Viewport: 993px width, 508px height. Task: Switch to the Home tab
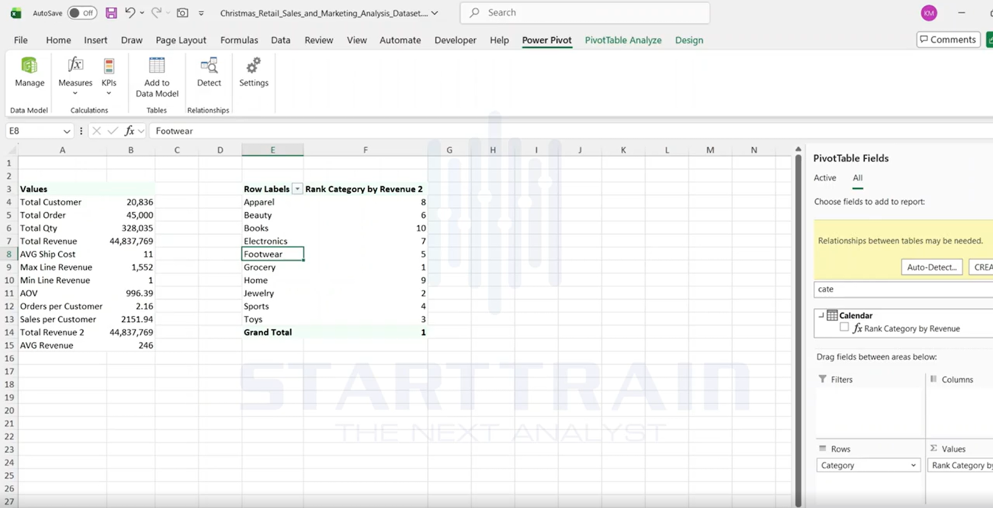click(x=58, y=40)
